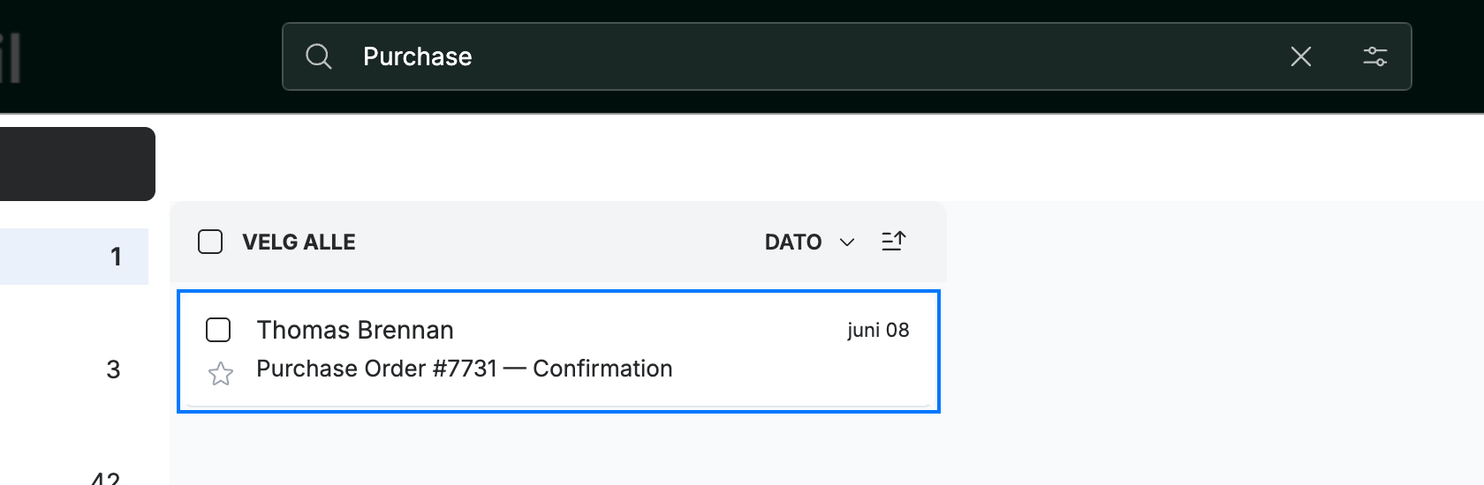Viewport: 1484px width, 485px height.
Task: Open the email from Thomas Brennan
Action: pyautogui.click(x=355, y=330)
